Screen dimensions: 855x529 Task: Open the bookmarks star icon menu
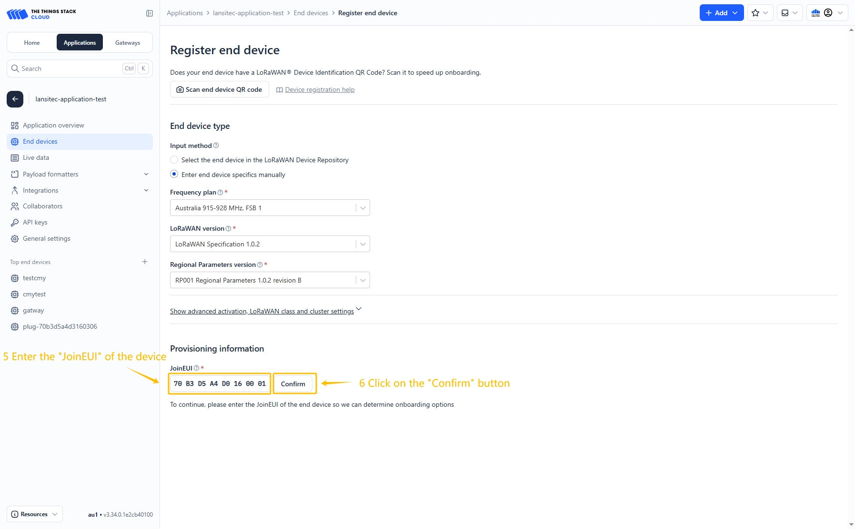tap(760, 13)
